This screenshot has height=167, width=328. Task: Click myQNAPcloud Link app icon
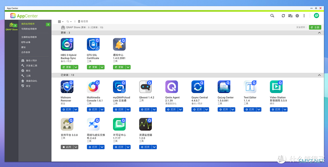coord(119,87)
